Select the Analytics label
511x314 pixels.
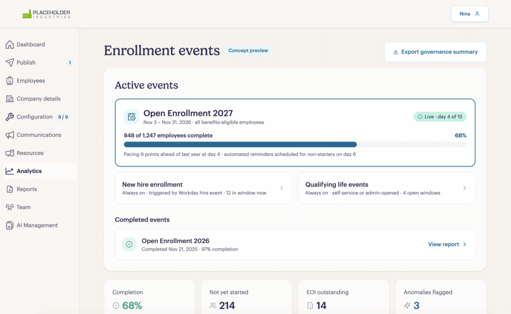pos(29,171)
